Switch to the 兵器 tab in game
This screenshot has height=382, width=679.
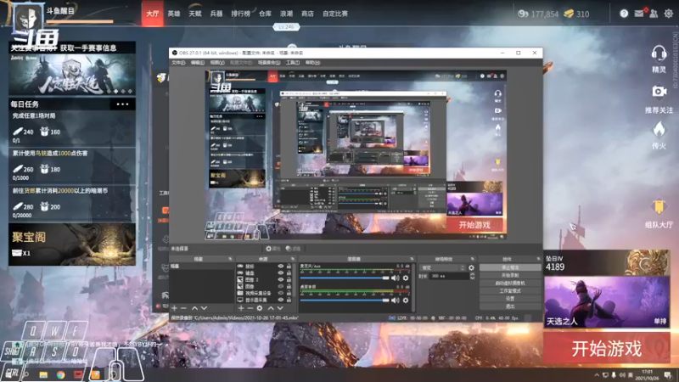(216, 14)
